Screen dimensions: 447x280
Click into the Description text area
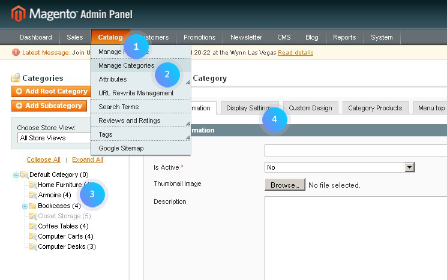[356, 238]
